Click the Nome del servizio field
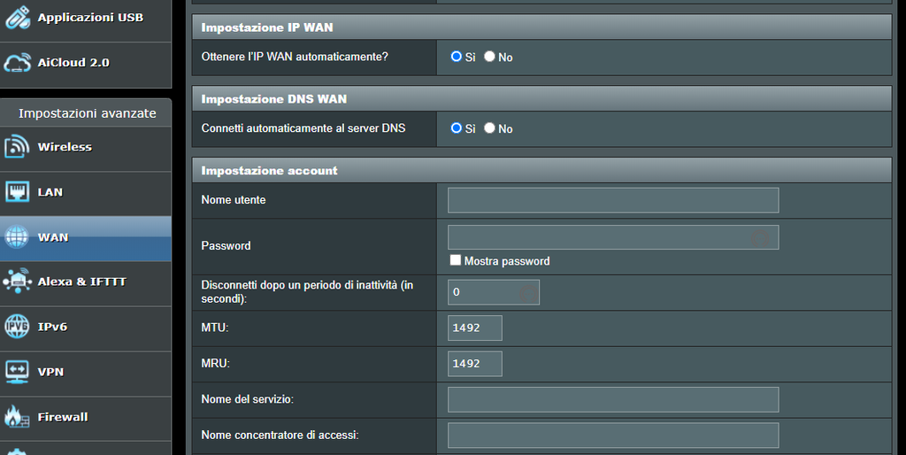 point(613,399)
